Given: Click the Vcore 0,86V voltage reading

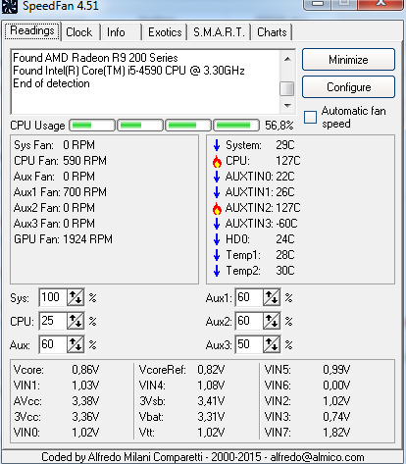Looking at the screenshot, I should [56, 370].
